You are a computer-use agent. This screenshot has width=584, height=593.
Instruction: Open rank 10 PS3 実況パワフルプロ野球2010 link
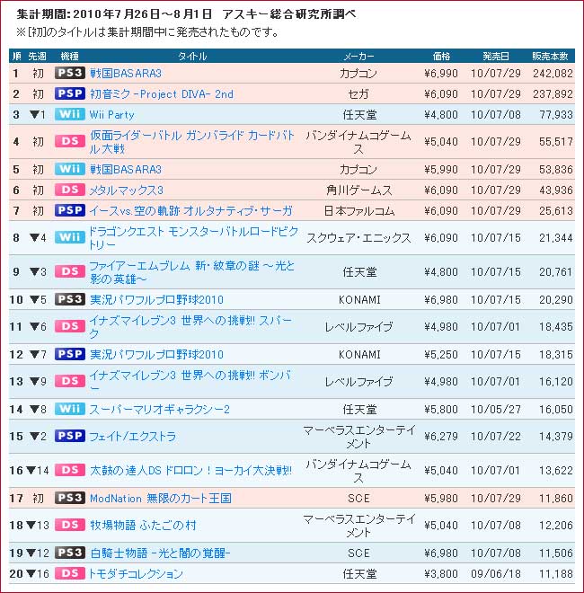coord(156,300)
